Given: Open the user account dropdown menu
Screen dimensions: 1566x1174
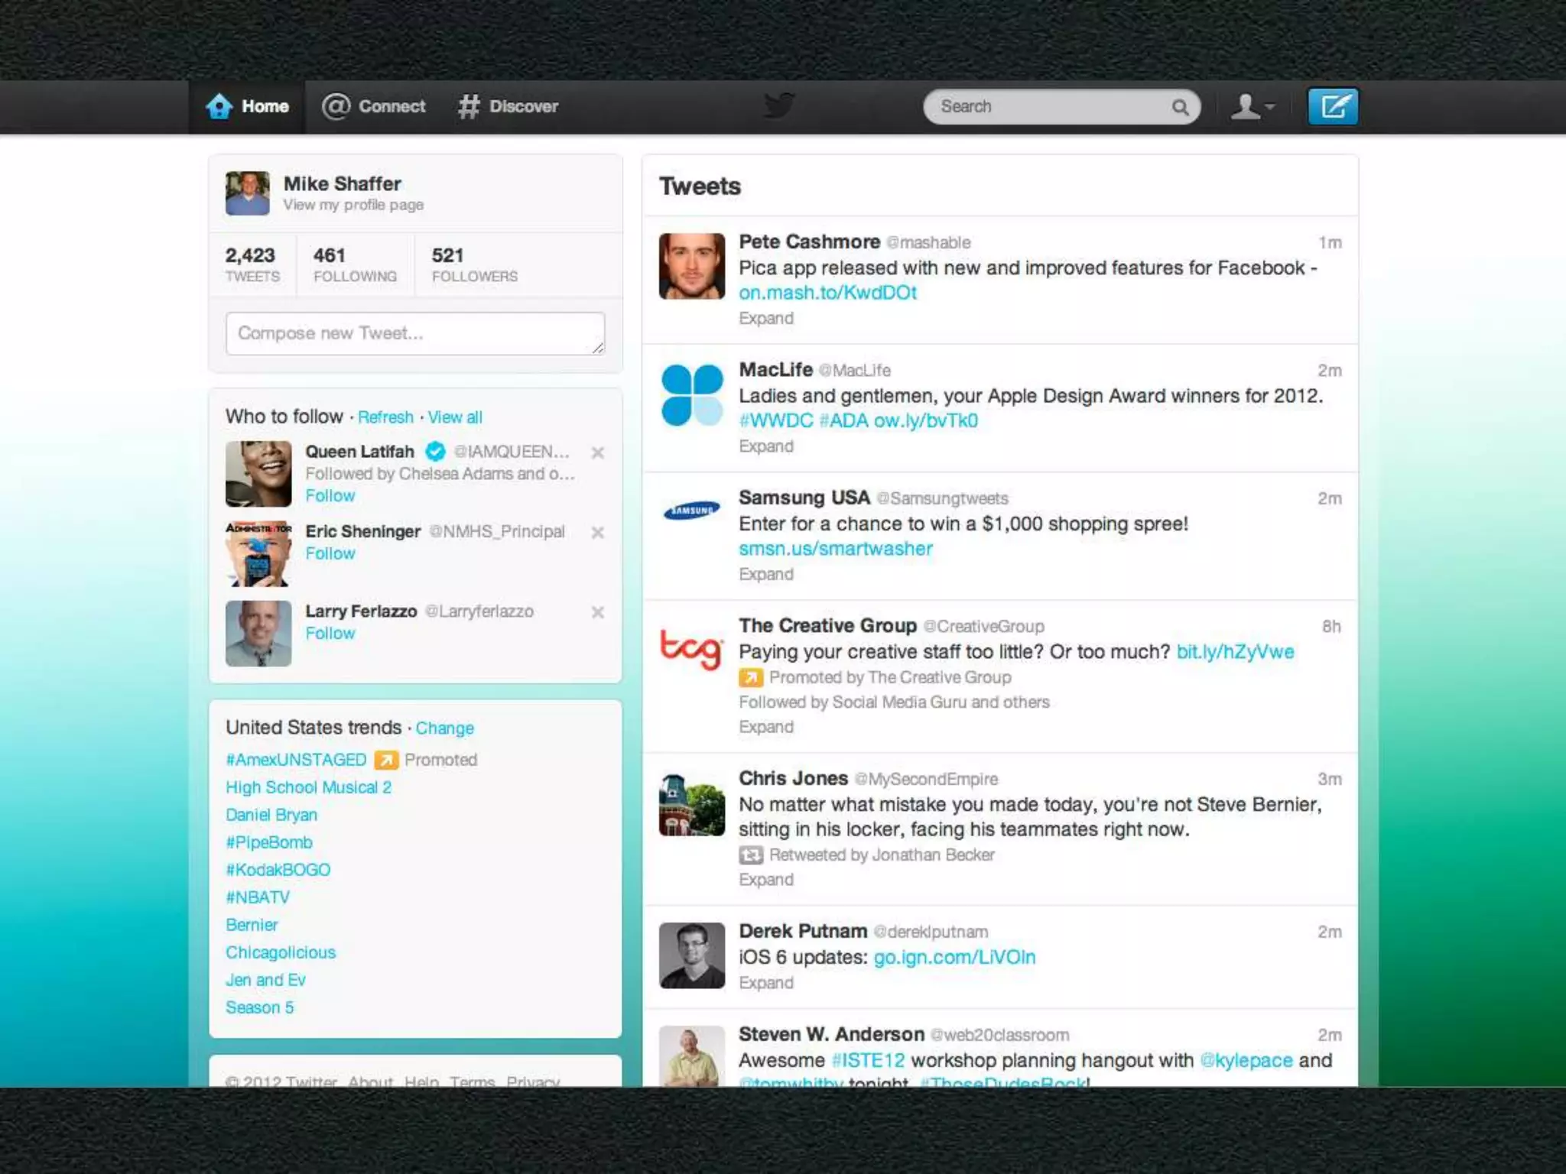Looking at the screenshot, I should tap(1252, 106).
